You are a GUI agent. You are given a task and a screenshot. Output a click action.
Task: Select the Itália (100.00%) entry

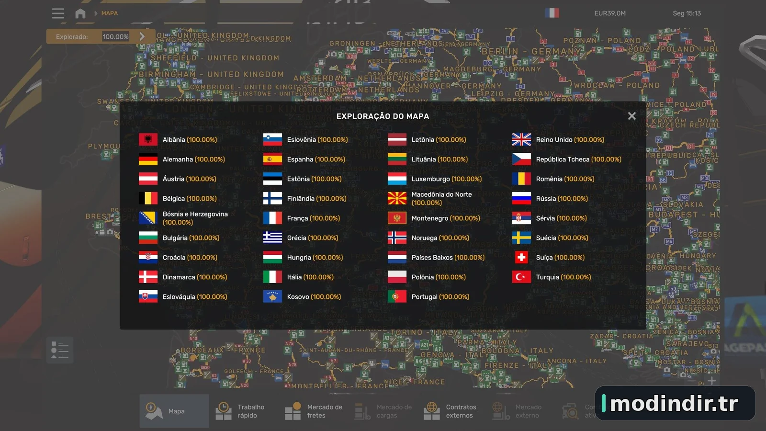click(x=298, y=277)
